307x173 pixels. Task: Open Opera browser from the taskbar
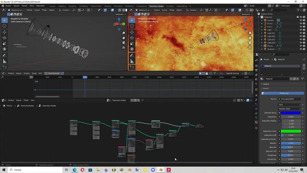pos(83,170)
